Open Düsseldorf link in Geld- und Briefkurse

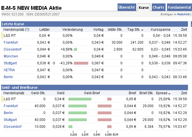click(x=12, y=127)
